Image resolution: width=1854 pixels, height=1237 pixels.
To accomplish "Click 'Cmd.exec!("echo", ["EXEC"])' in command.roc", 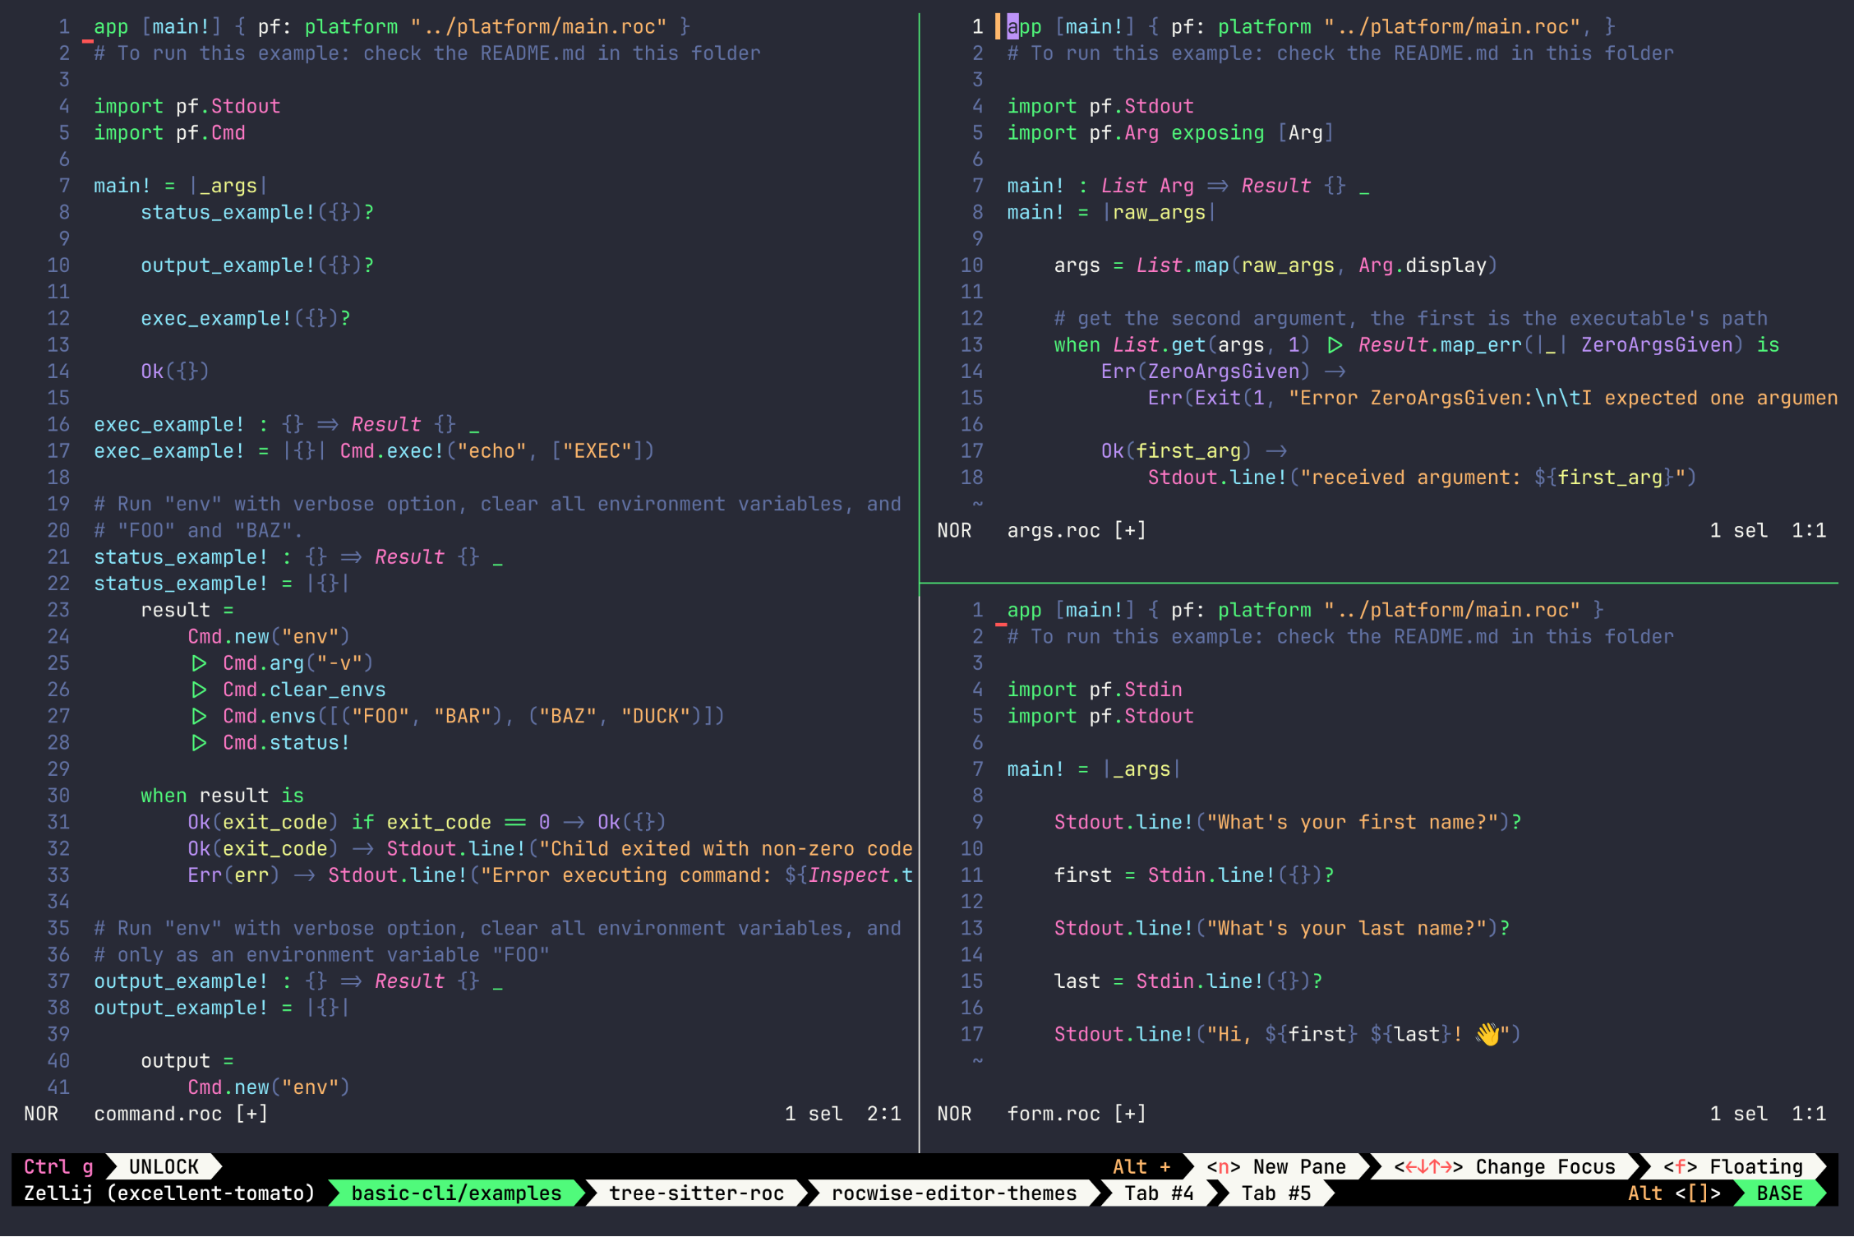I will (497, 451).
